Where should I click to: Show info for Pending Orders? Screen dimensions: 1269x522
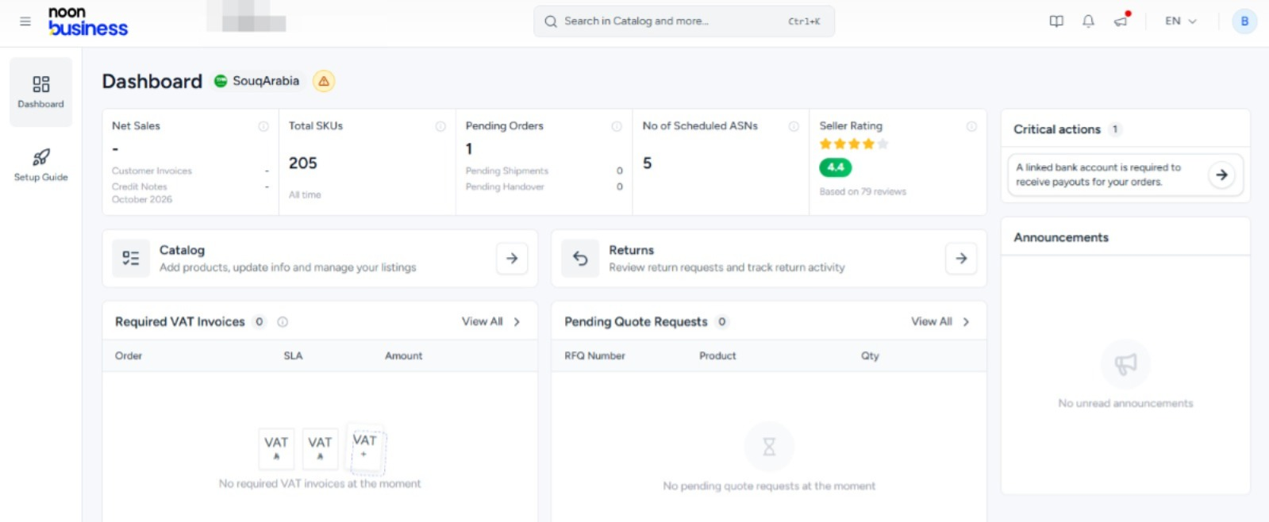617,126
